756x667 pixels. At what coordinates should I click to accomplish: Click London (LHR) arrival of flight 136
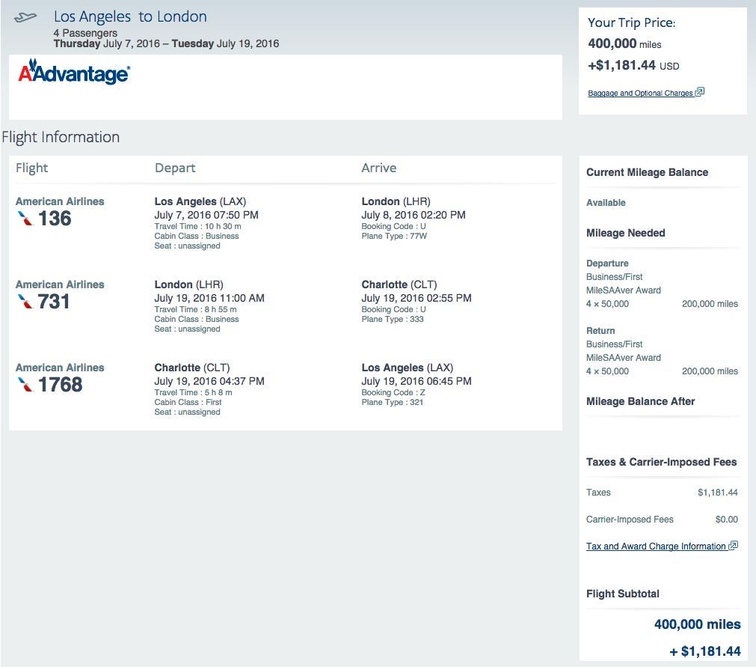point(396,201)
